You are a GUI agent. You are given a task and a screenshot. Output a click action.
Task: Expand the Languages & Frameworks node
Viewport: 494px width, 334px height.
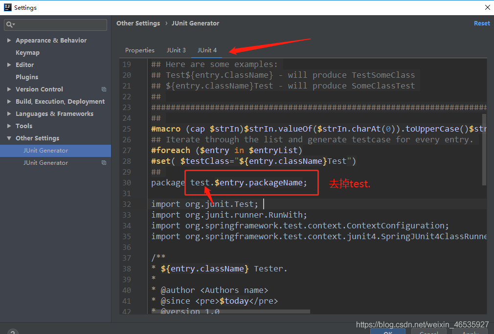tap(9, 114)
